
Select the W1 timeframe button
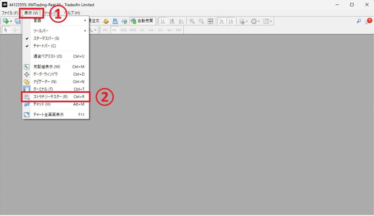pyautogui.click(x=169, y=30)
